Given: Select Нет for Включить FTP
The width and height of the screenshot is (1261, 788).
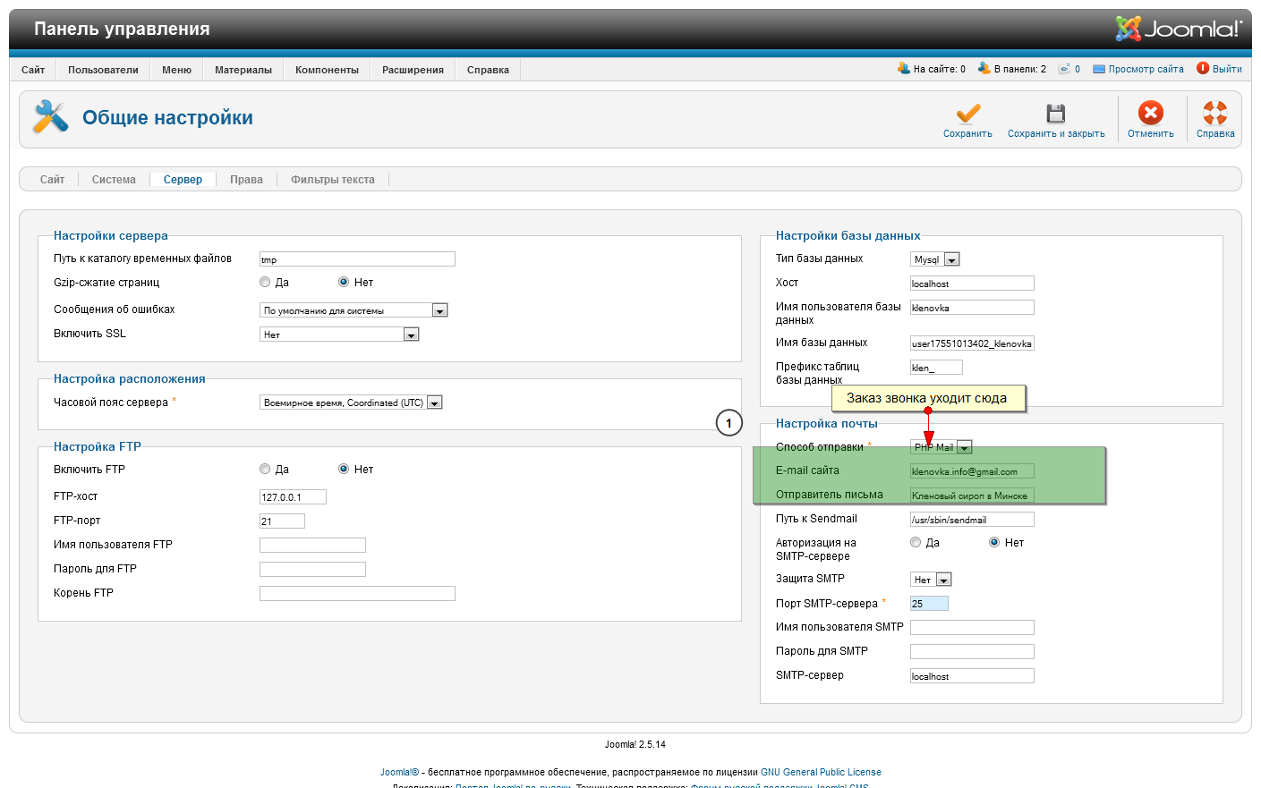Looking at the screenshot, I should point(344,469).
